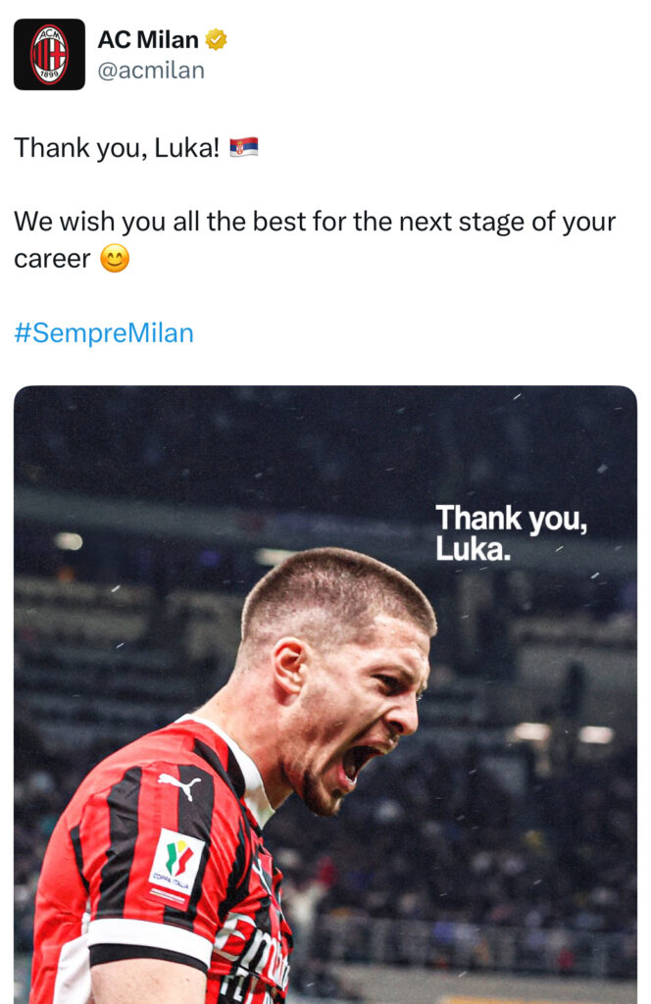Open the AC Milan crest profile avatar

pos(49,55)
